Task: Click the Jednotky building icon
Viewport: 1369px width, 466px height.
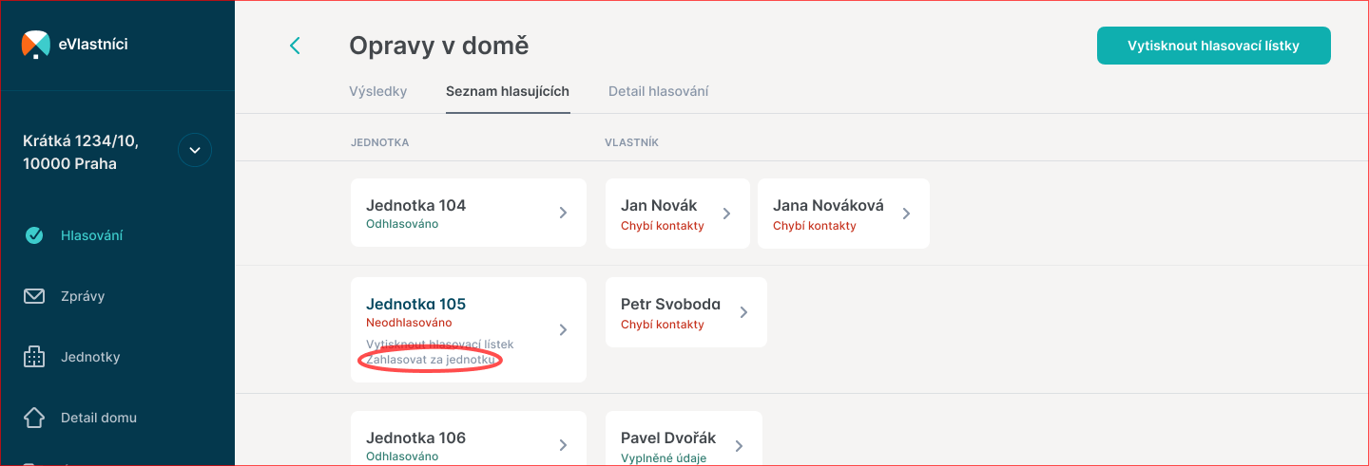Action: pos(34,357)
